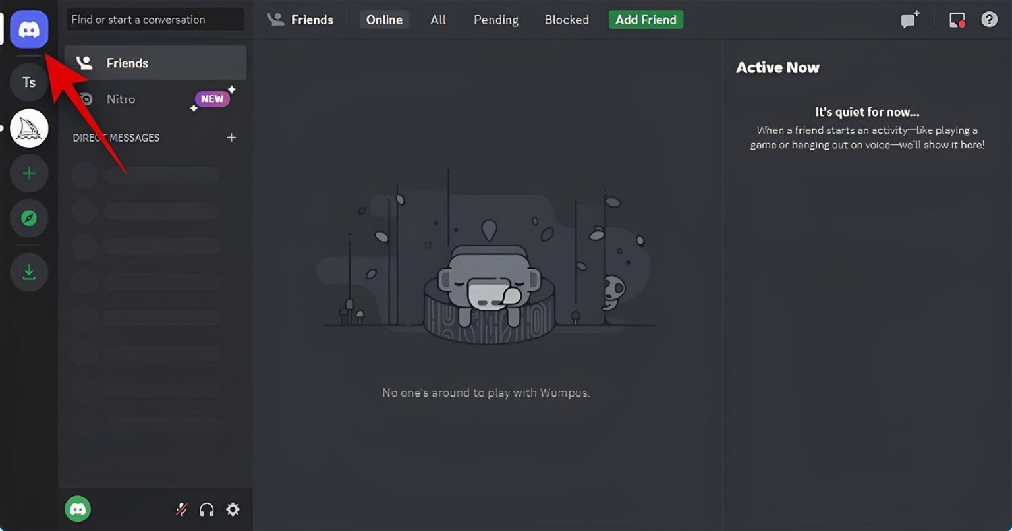
Task: Click the Discord home logo icon
Action: coord(29,30)
